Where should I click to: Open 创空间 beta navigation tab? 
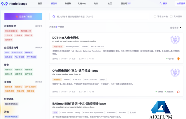[x=126, y=4]
